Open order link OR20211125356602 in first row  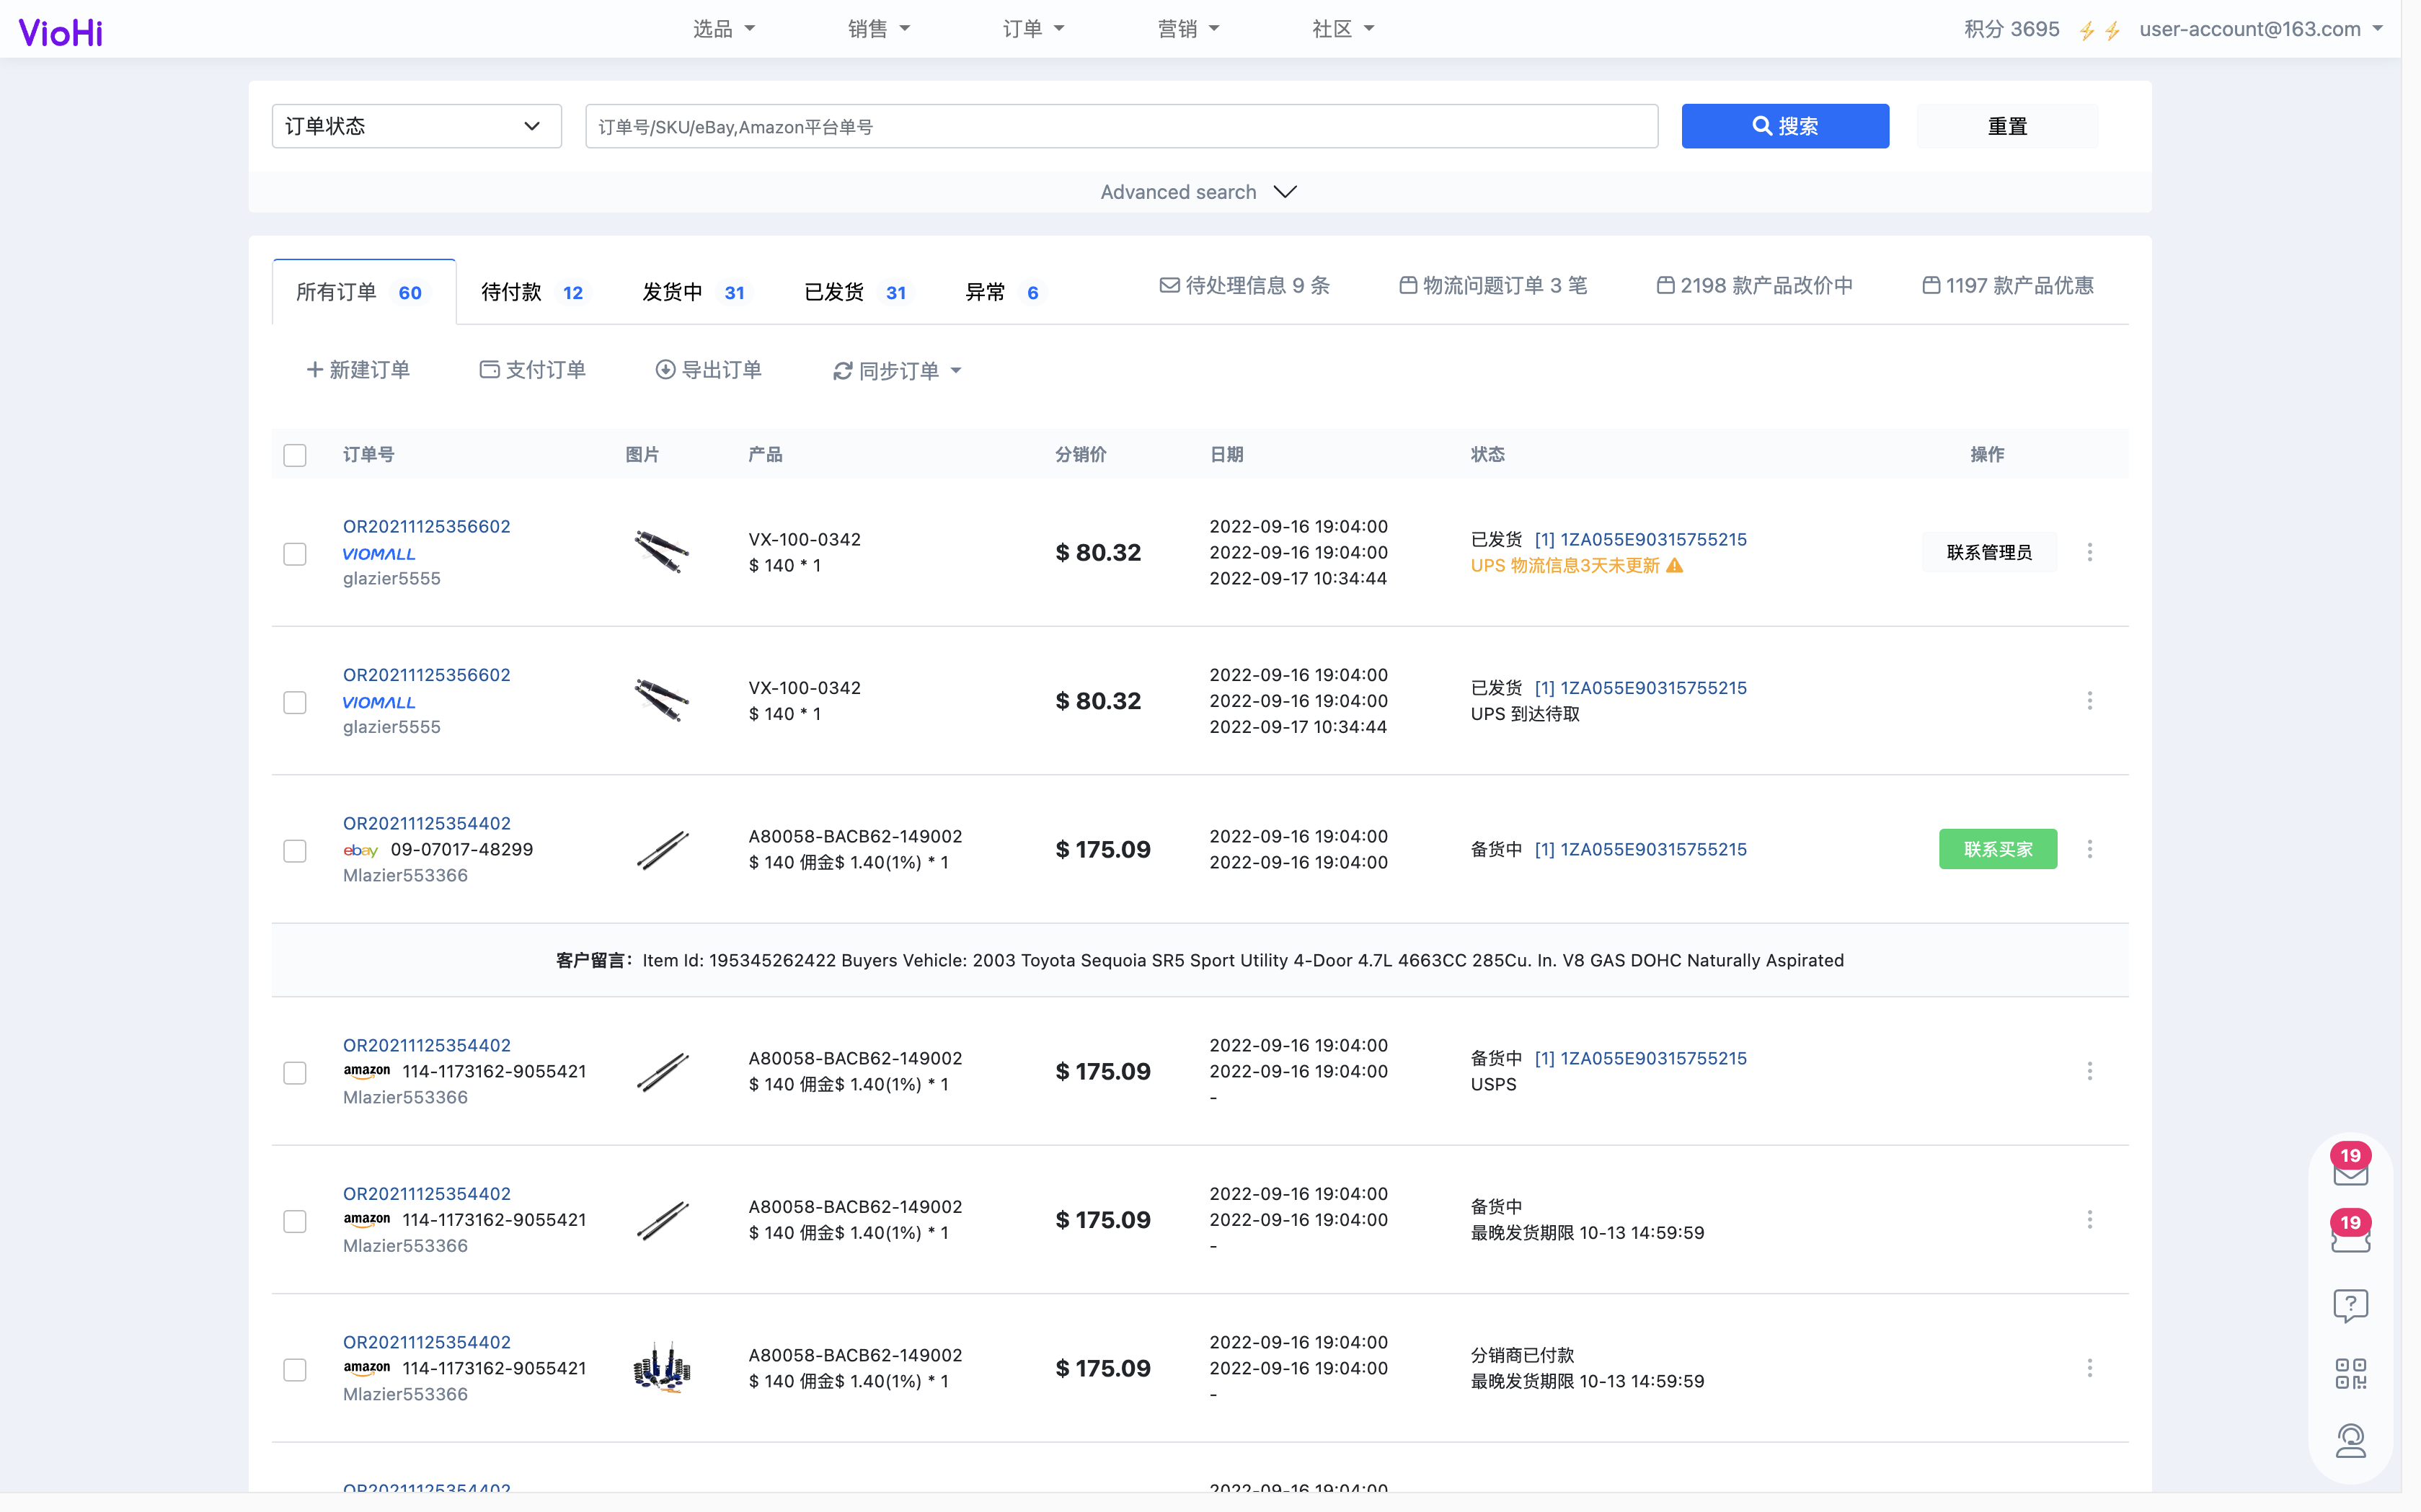tap(426, 526)
